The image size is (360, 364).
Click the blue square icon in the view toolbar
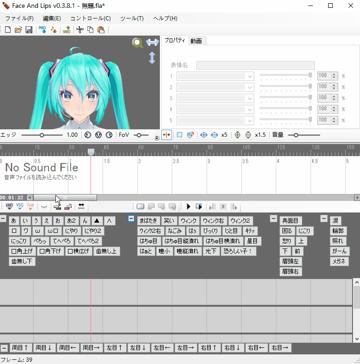pos(179,135)
